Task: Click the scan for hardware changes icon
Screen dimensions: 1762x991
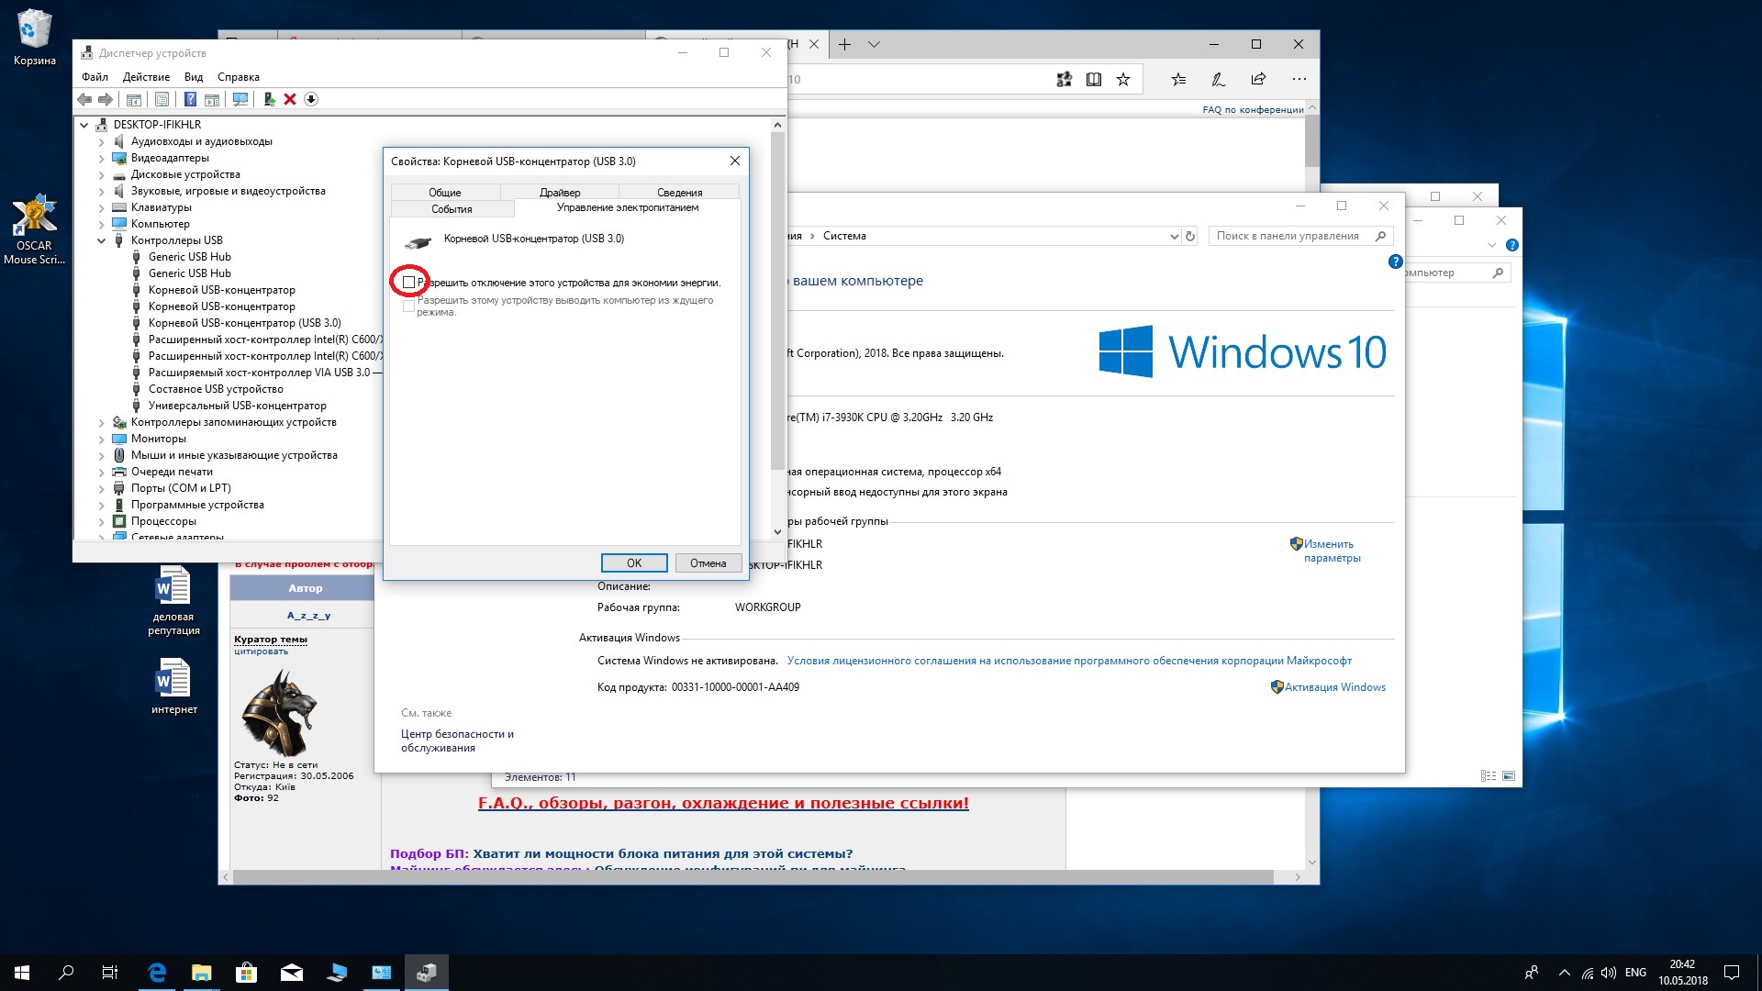Action: (x=240, y=99)
